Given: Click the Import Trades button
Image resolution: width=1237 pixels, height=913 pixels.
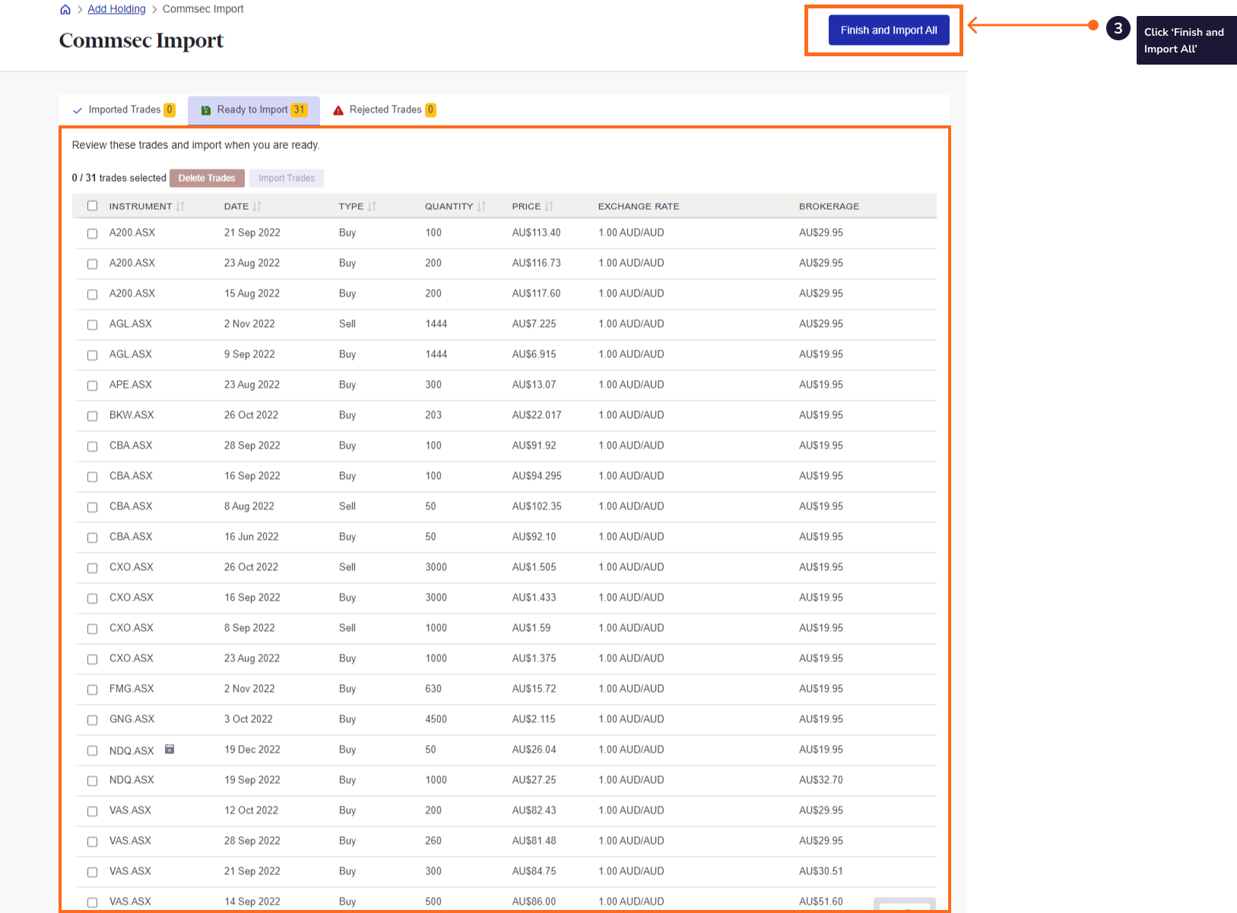Looking at the screenshot, I should point(287,178).
